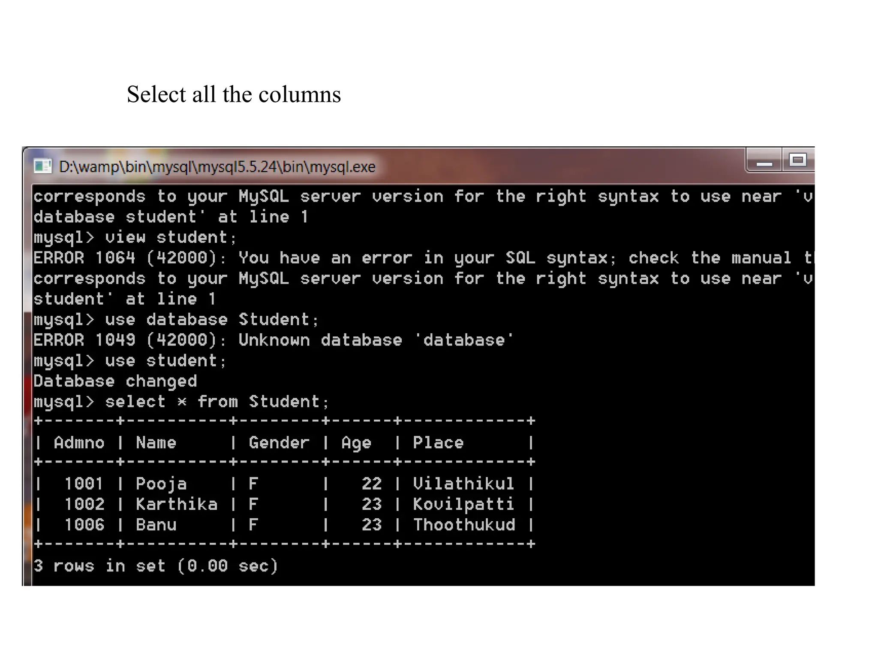This screenshot has width=878, height=659.
Task: Click the window title path text
Action: 217,166
